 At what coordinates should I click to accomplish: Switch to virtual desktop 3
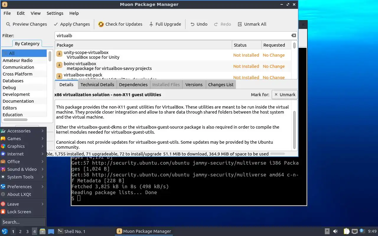[27, 232]
